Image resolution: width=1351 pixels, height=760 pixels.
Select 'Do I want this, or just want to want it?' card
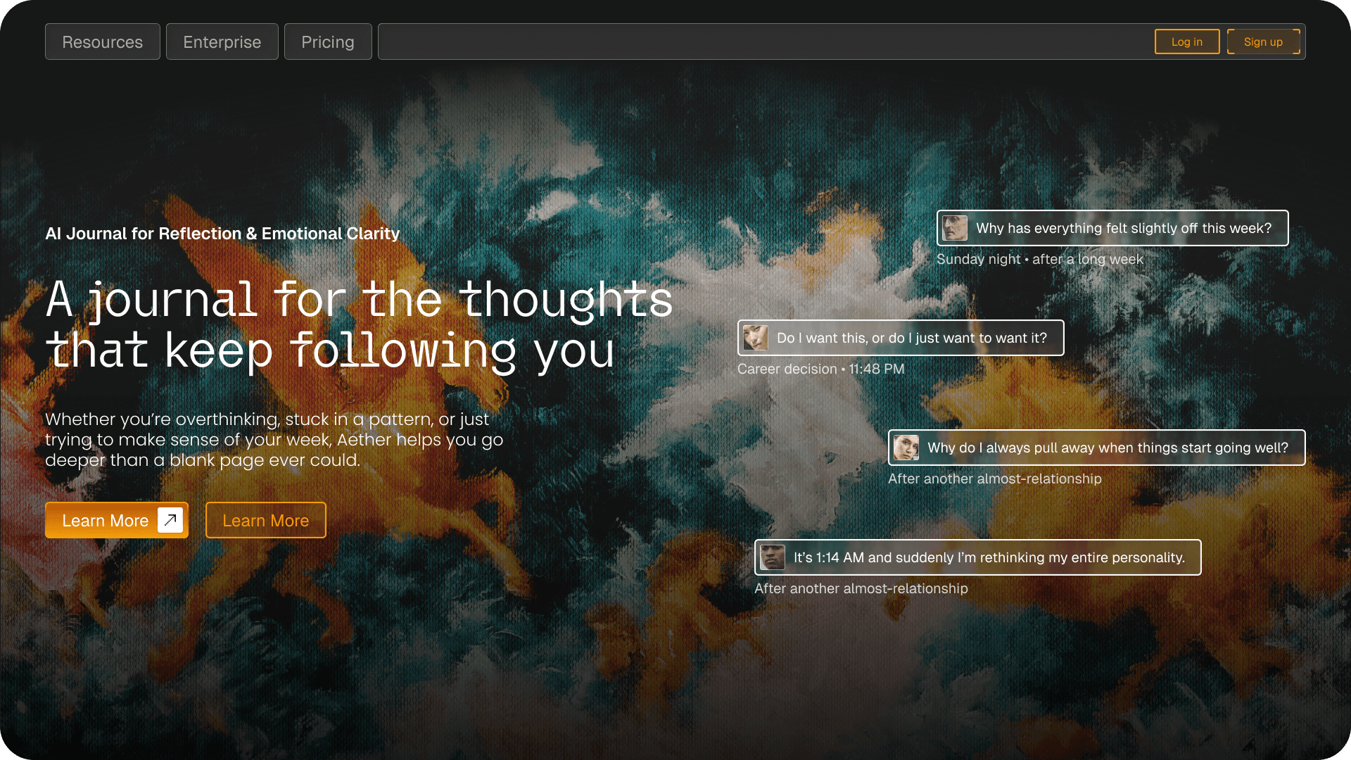coord(912,338)
